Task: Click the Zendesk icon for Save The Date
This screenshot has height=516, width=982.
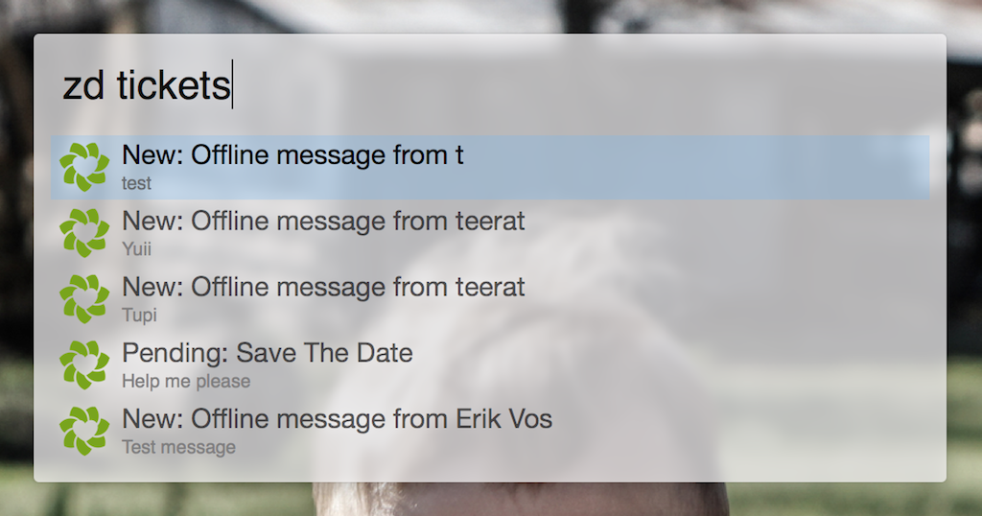Action: point(84,365)
